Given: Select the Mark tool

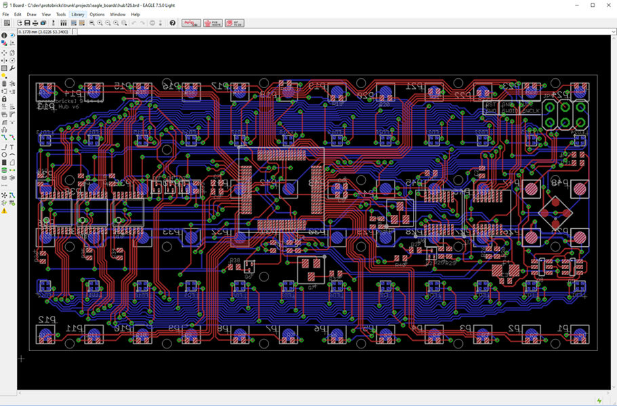Looking at the screenshot, I should (12, 43).
